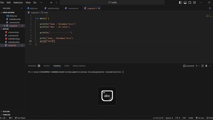Expand the Timeline section
Image resolution: width=213 pixels, height=120 pixels.
coord(6,115)
